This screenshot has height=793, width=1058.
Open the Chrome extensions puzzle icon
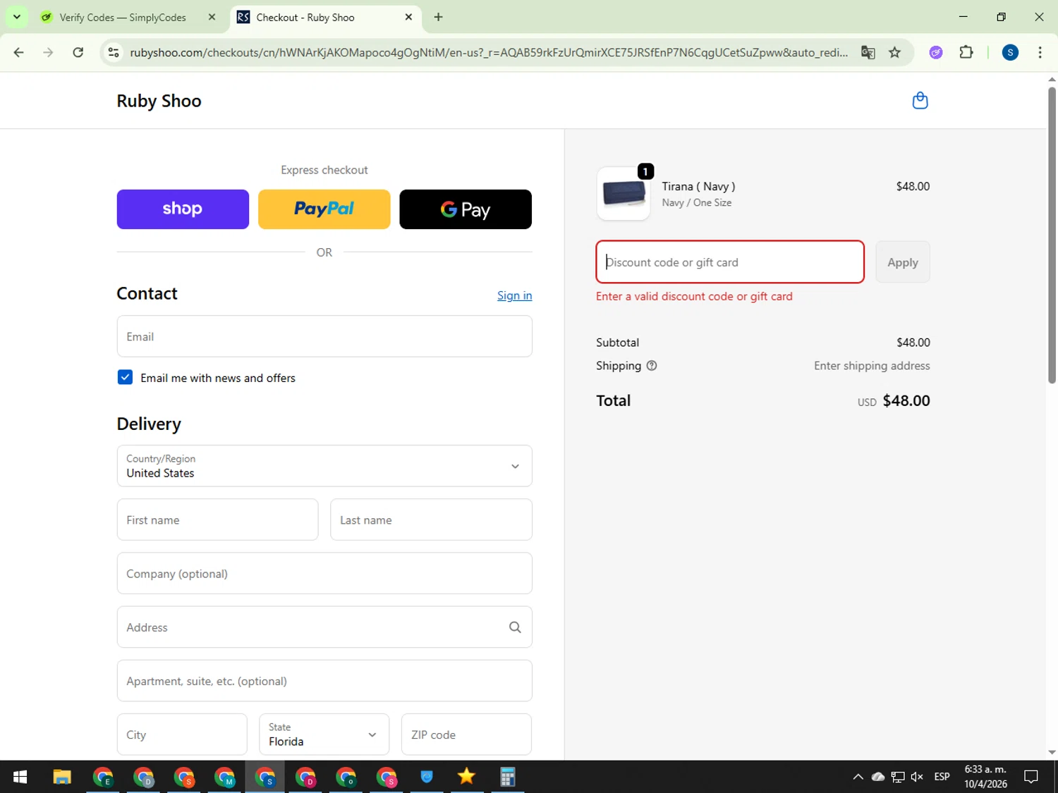click(966, 52)
